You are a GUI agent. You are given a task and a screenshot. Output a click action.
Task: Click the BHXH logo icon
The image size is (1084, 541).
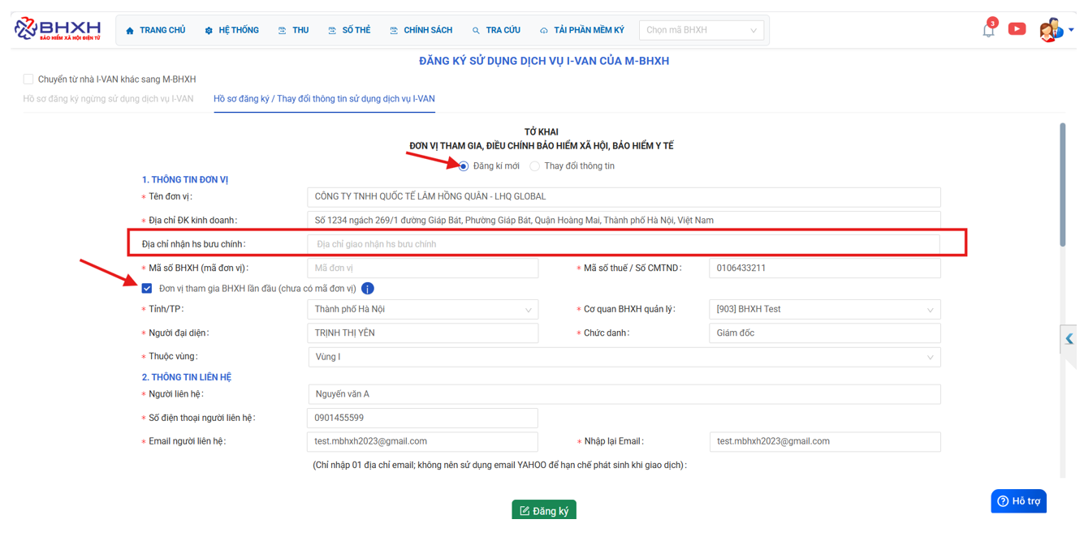(26, 29)
